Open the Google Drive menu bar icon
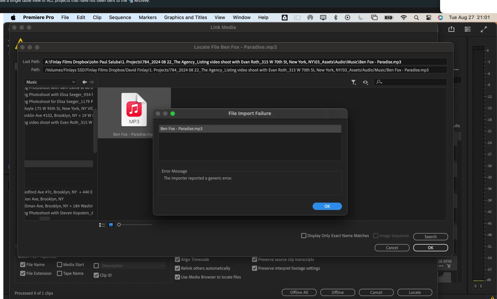Image resolution: width=497 pixels, height=299 pixels. 285,17
